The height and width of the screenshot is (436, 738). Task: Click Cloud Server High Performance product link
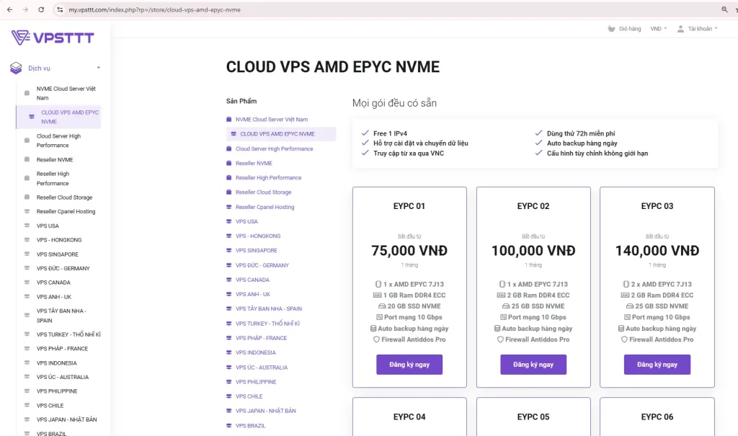pyautogui.click(x=274, y=148)
